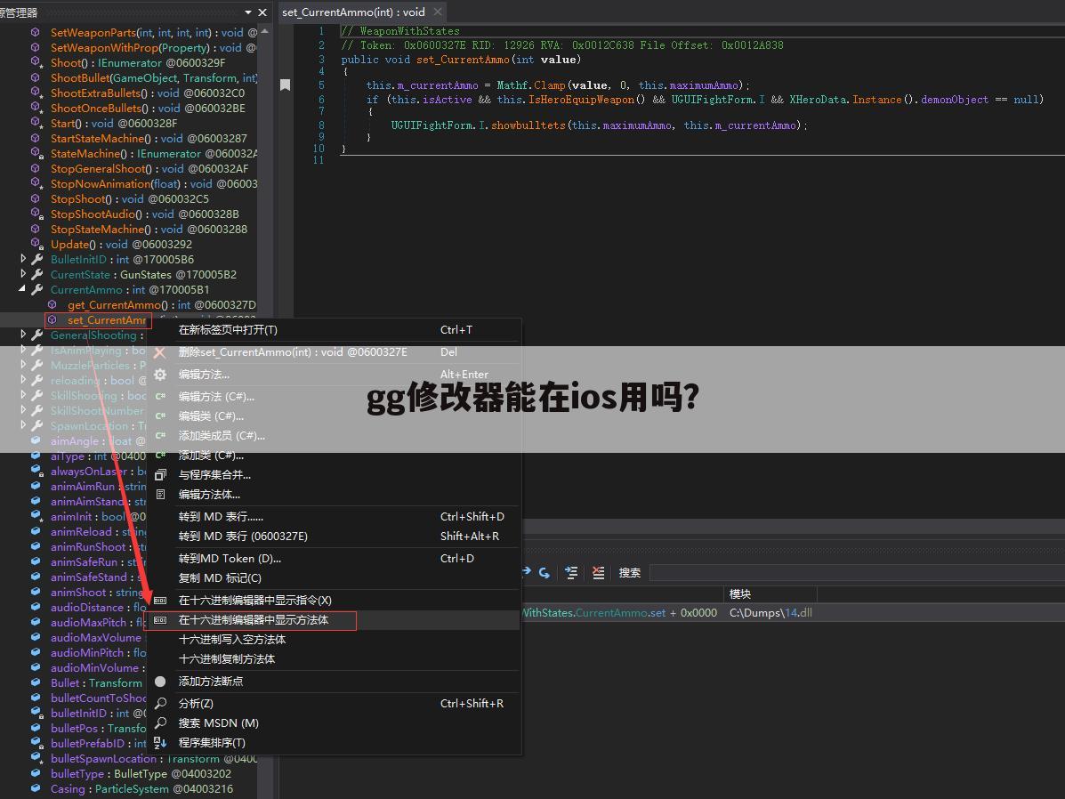Expand the CurentState property node
The height and width of the screenshot is (799, 1065).
[23, 274]
